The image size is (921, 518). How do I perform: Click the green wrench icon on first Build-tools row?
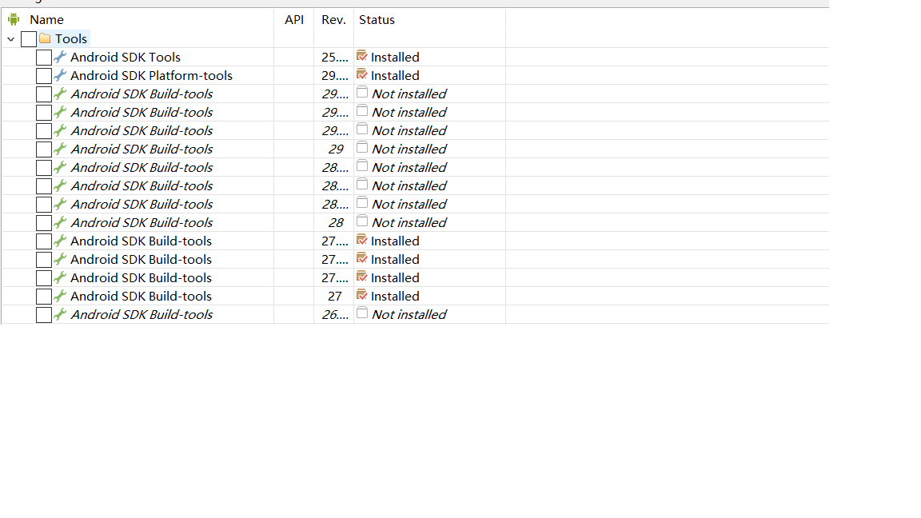tap(59, 94)
